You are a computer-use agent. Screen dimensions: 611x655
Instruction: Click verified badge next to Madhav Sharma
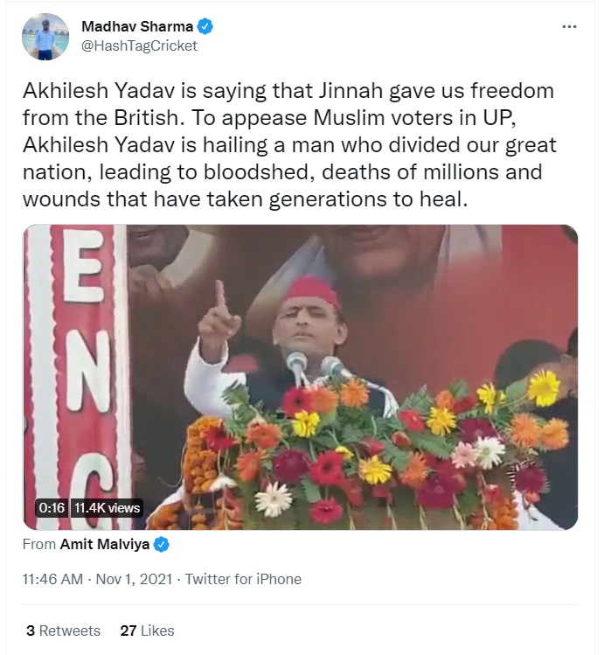(206, 26)
